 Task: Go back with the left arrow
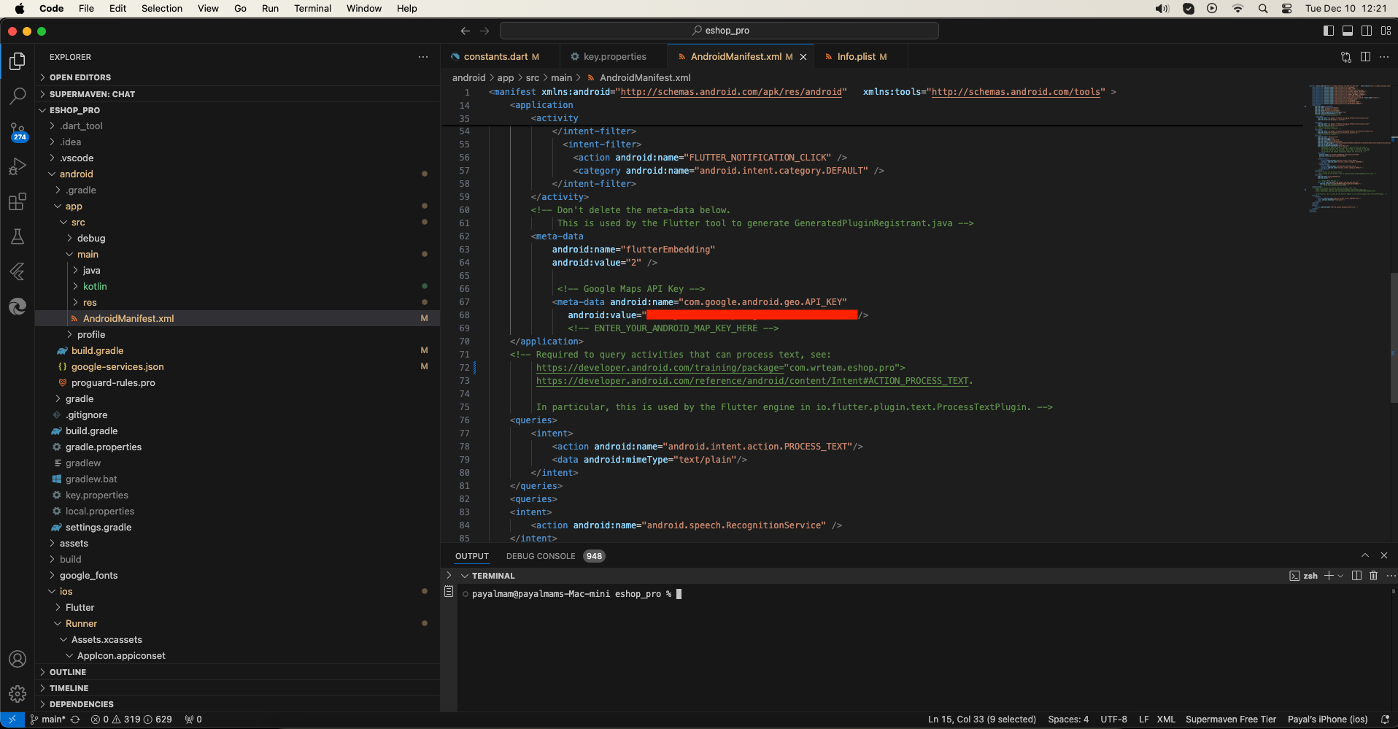[466, 31]
